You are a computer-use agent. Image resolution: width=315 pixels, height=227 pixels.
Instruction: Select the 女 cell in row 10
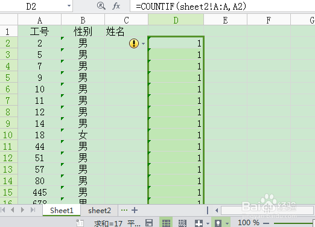point(83,135)
